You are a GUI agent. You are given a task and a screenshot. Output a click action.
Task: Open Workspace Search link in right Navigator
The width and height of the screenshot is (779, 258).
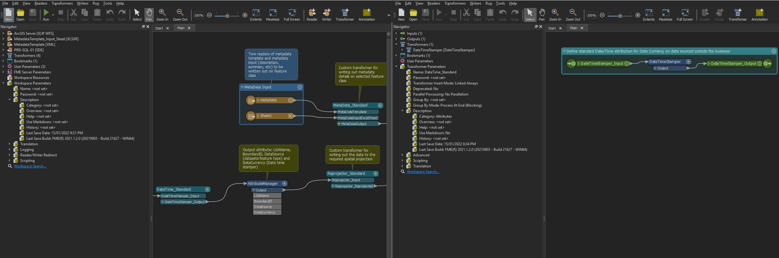point(423,172)
